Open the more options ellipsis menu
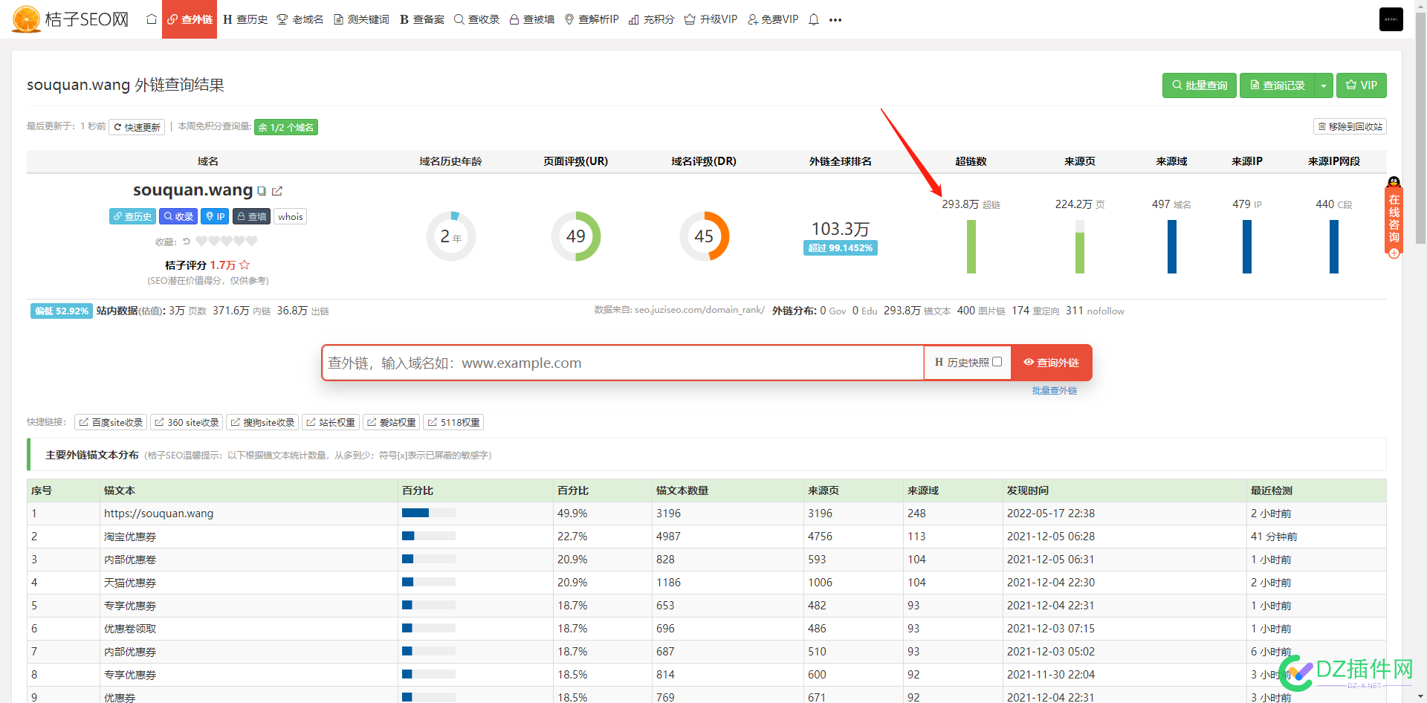1427x703 pixels. pyautogui.click(x=835, y=20)
